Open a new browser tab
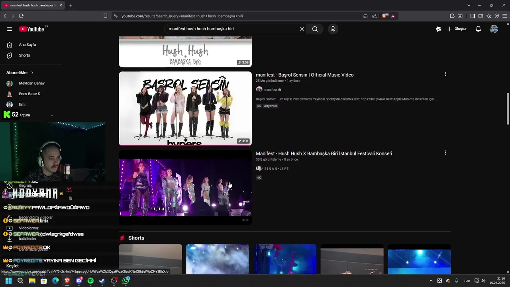Image resolution: width=510 pixels, height=287 pixels. point(71,5)
